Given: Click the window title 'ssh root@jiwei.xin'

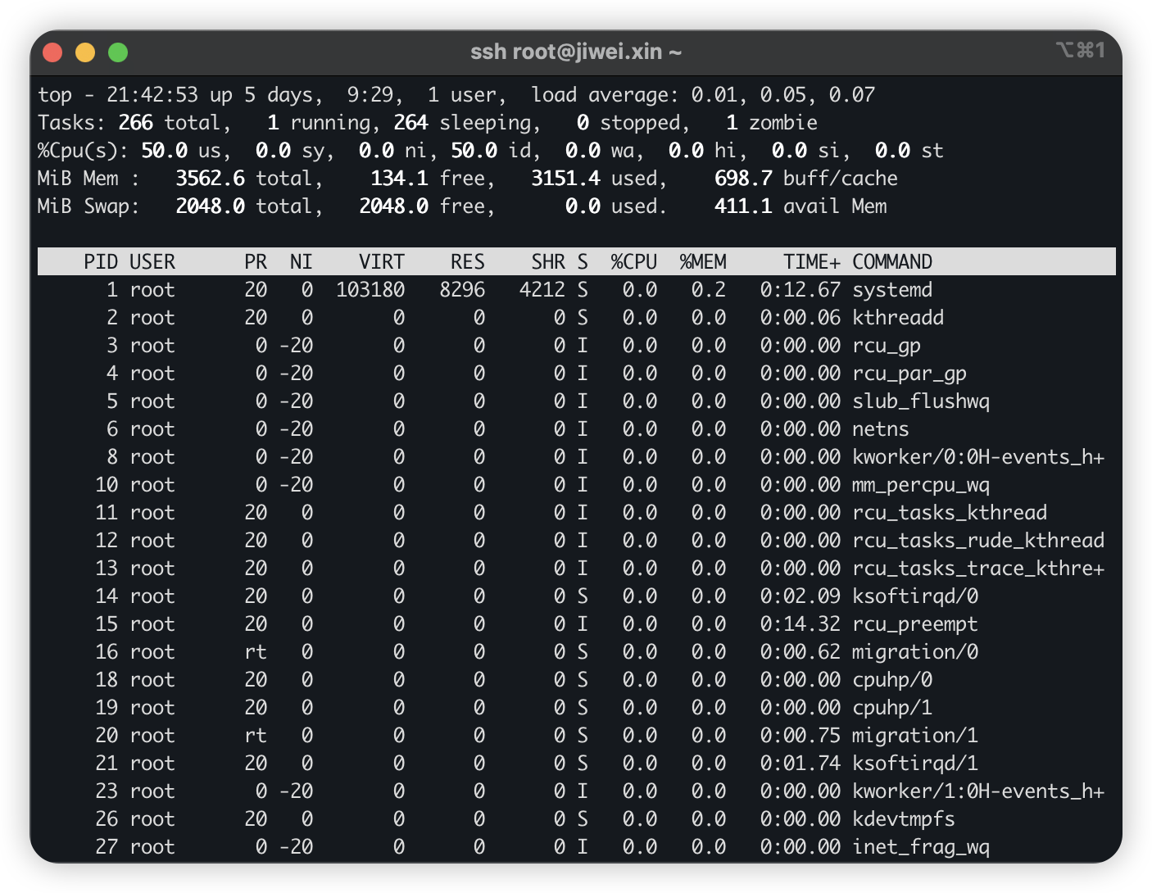Looking at the screenshot, I should pos(575,52).
